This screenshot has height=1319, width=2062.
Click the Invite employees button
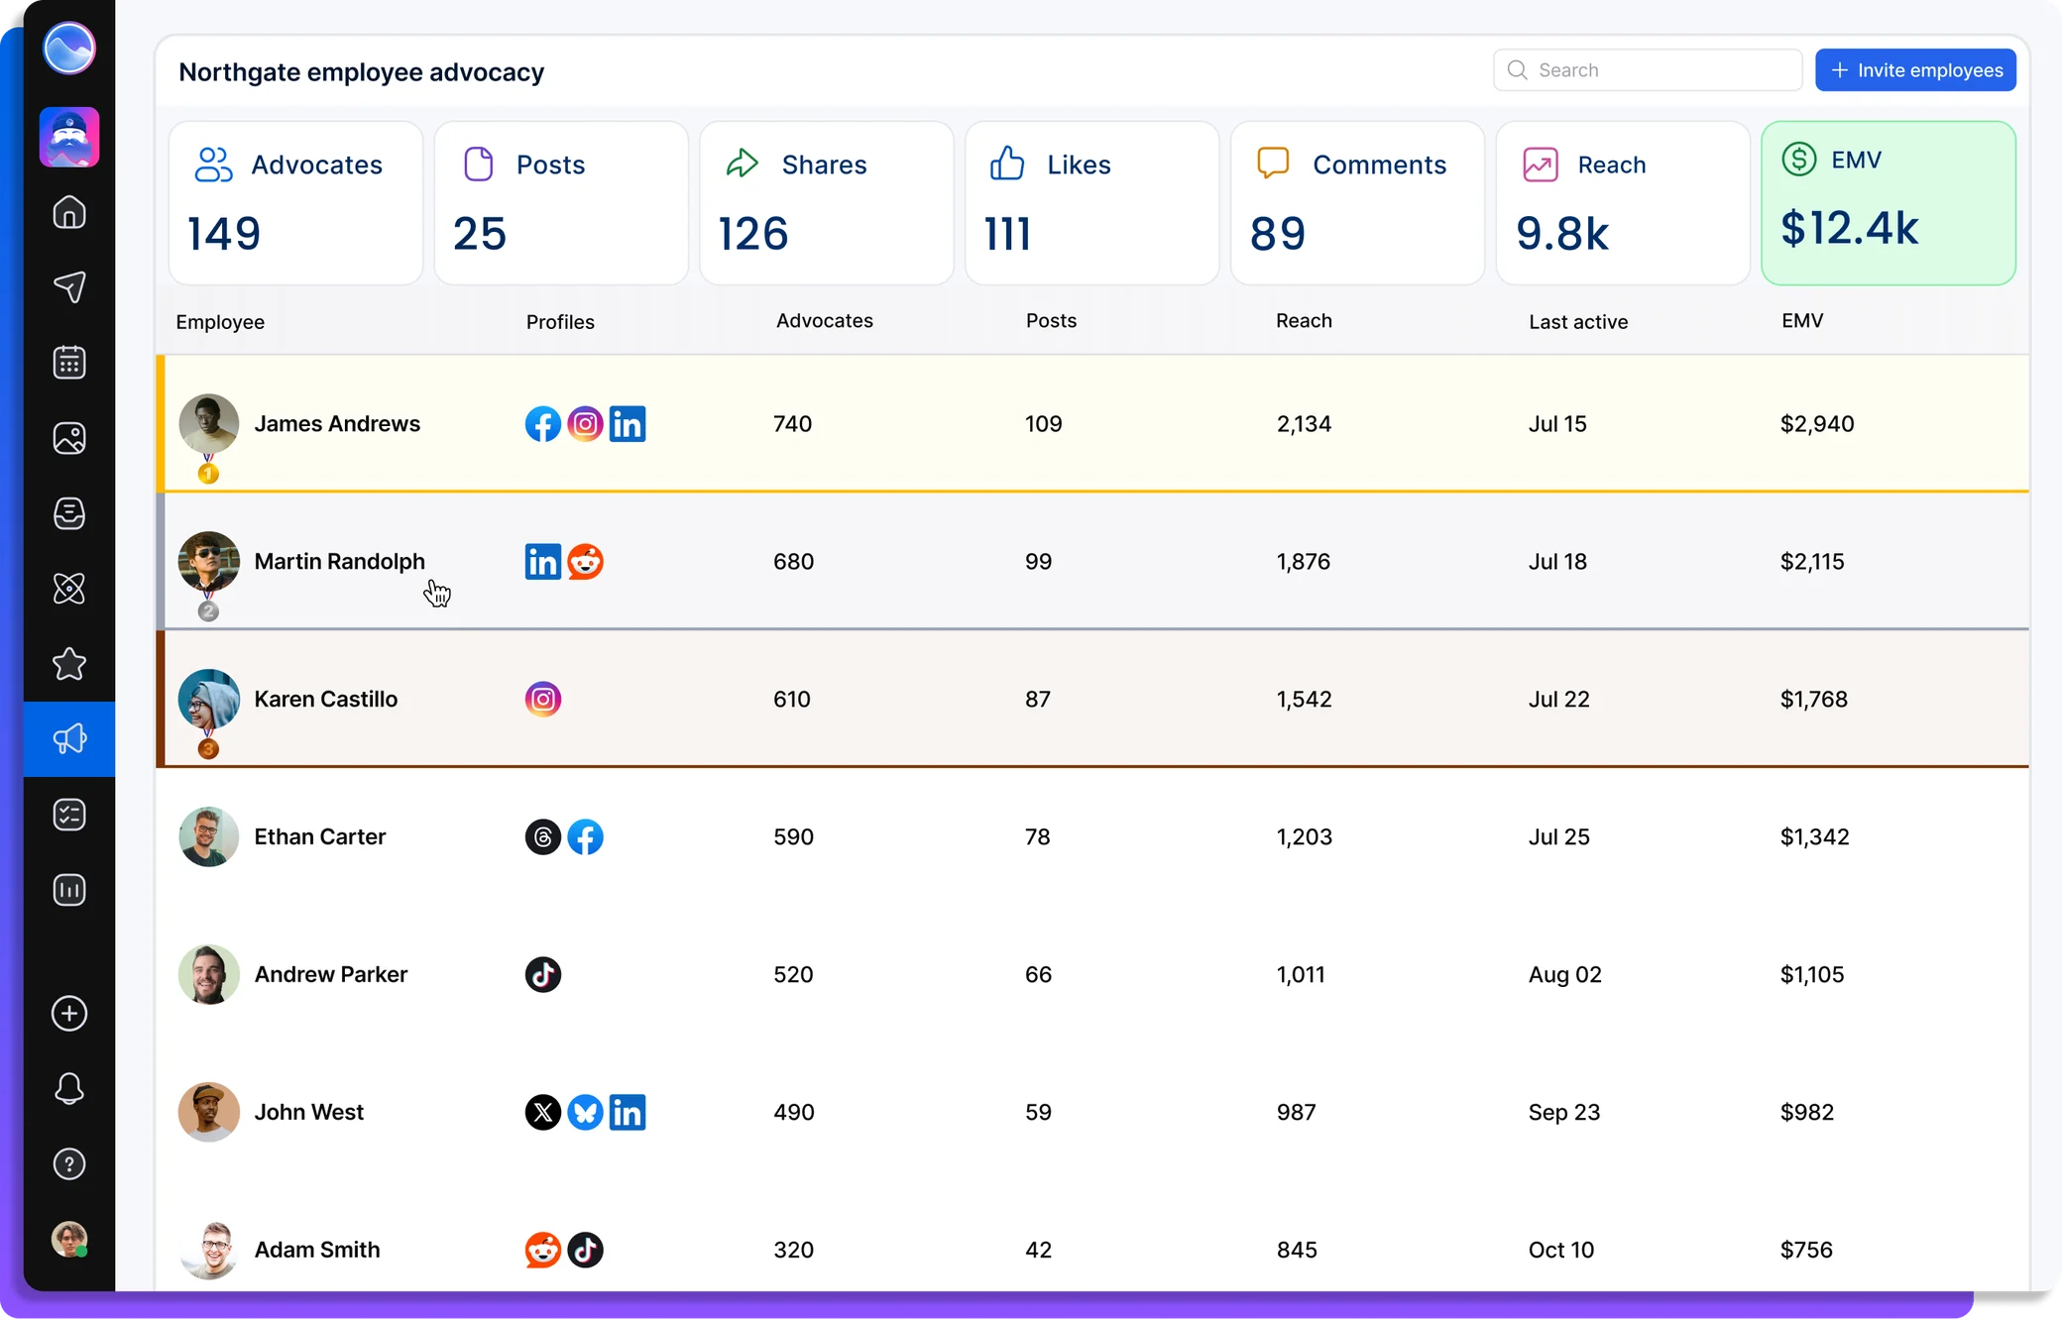(1915, 70)
